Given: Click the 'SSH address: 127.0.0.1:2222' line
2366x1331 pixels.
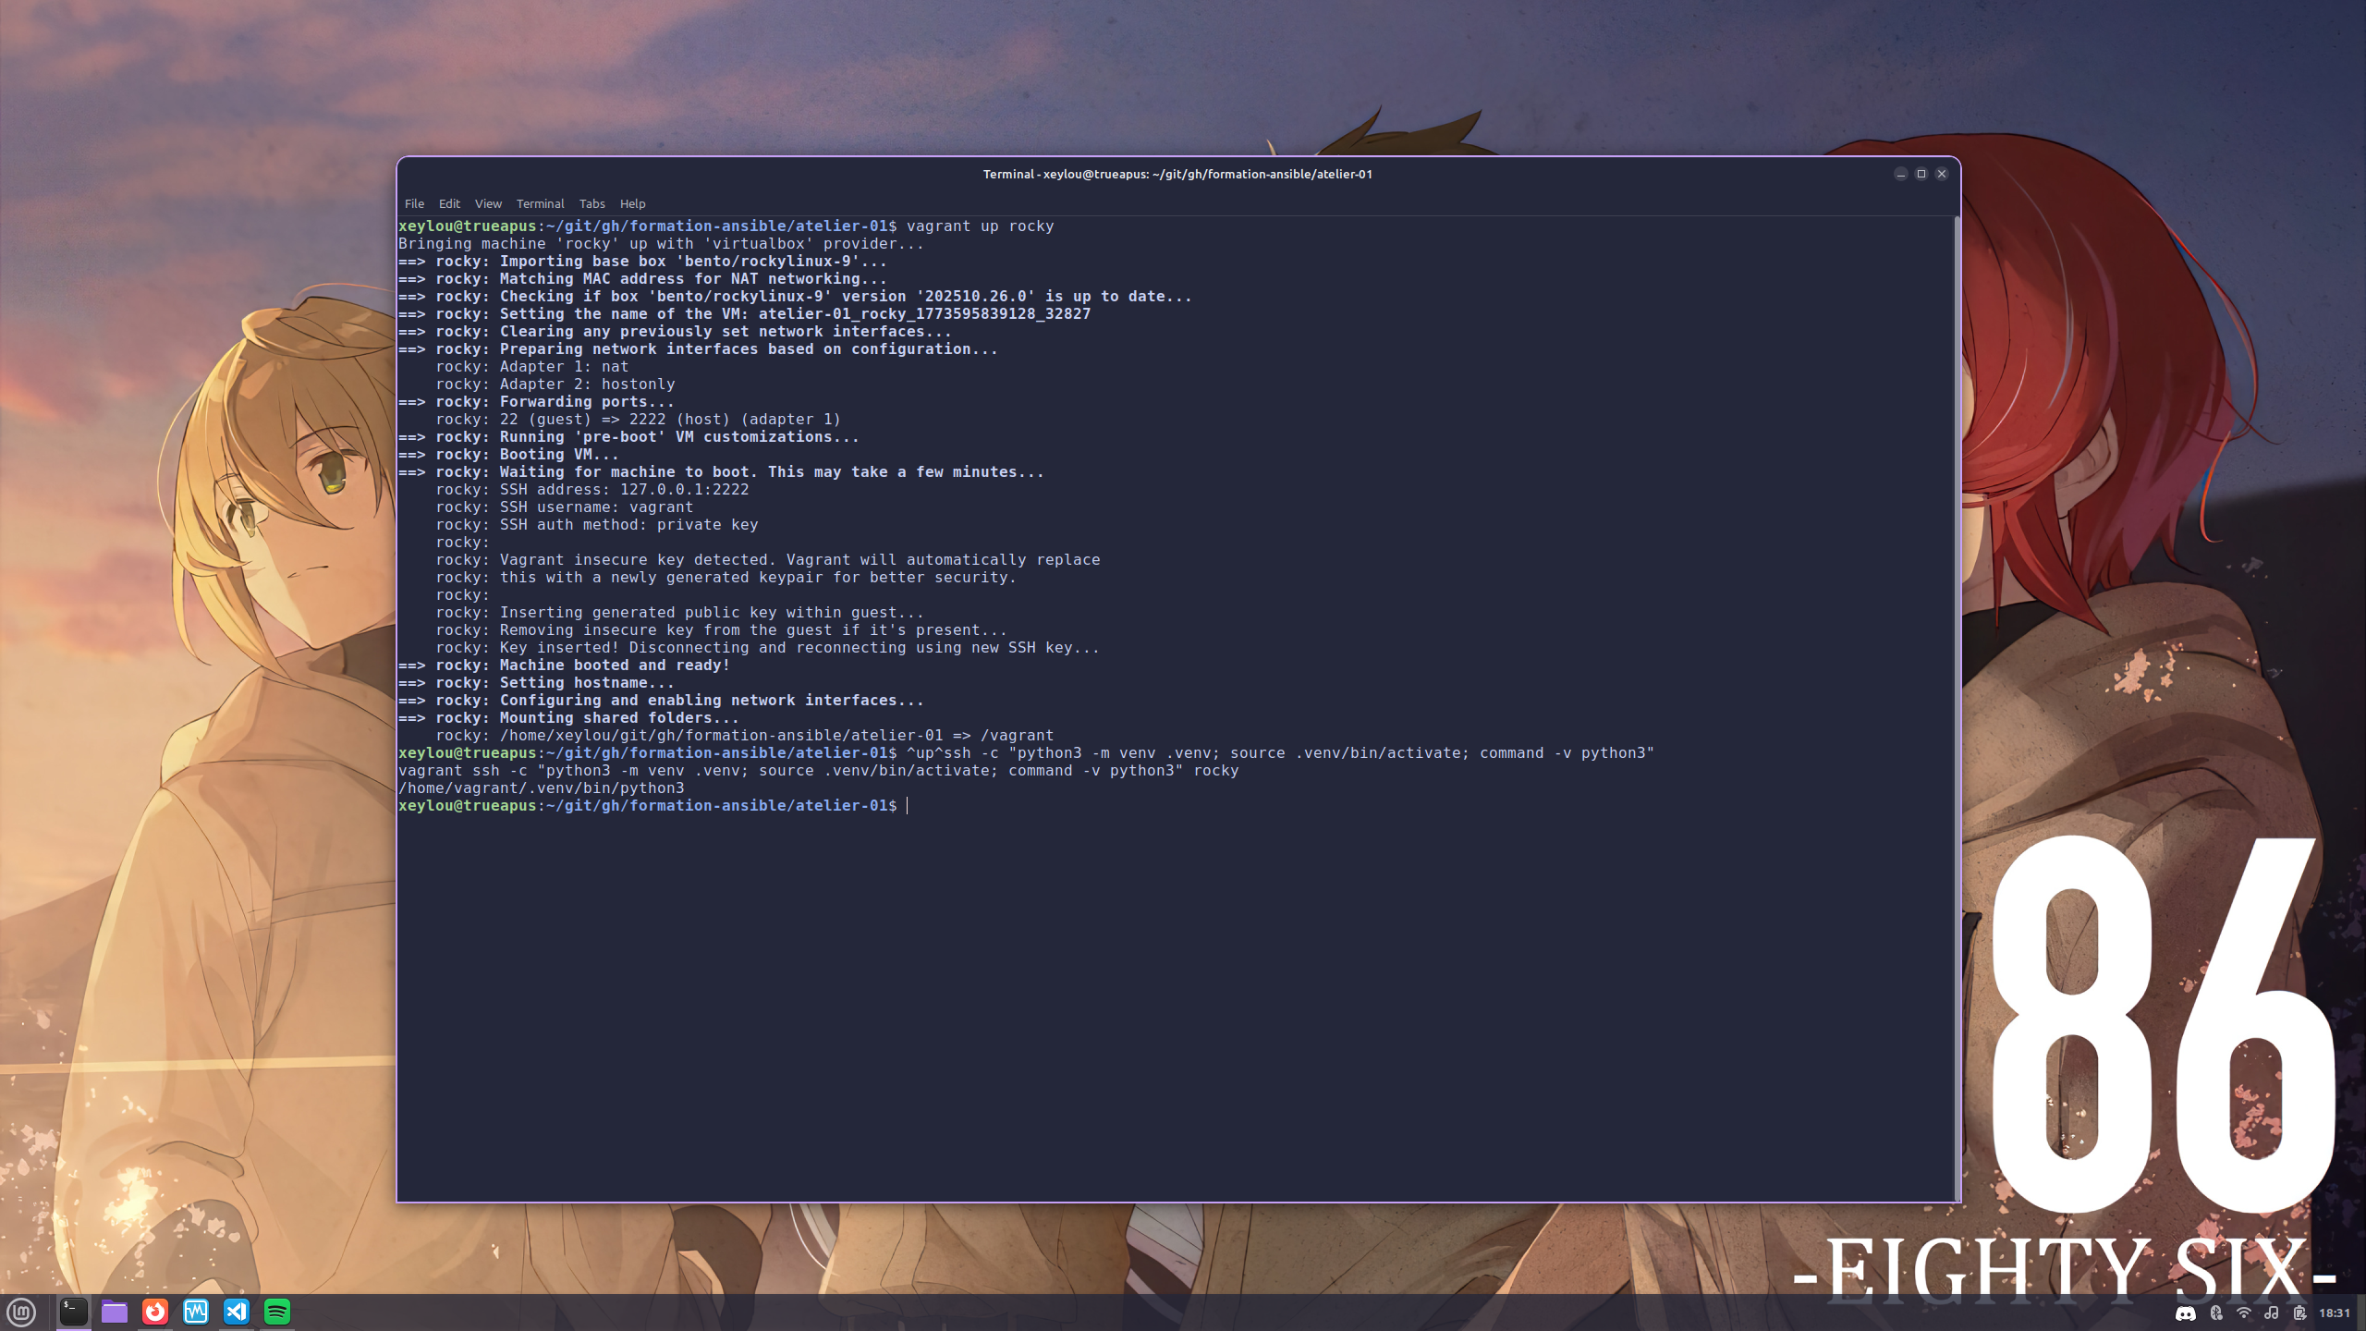Looking at the screenshot, I should tap(591, 490).
